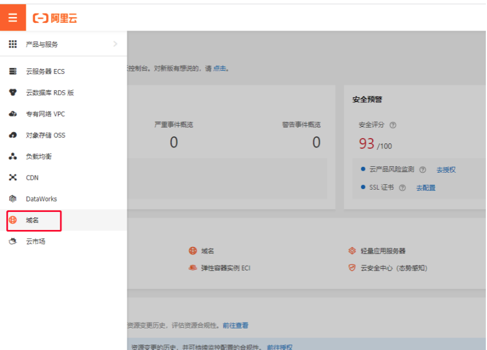The image size is (487, 350).
Task: Collapse the orange hamburger menu button
Action: (x=13, y=18)
